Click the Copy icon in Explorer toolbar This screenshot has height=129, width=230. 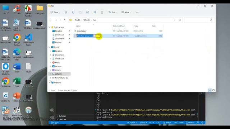pos(73,12)
